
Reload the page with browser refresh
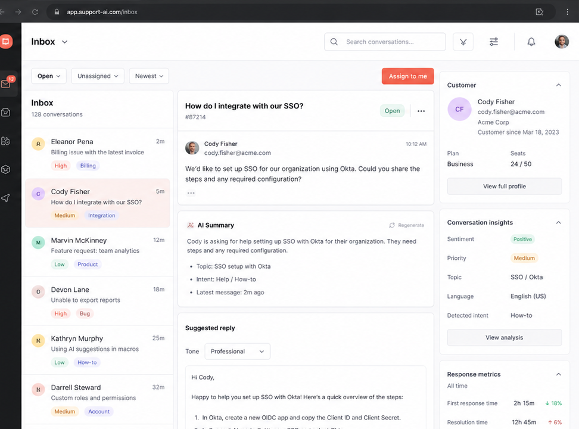[x=35, y=12]
